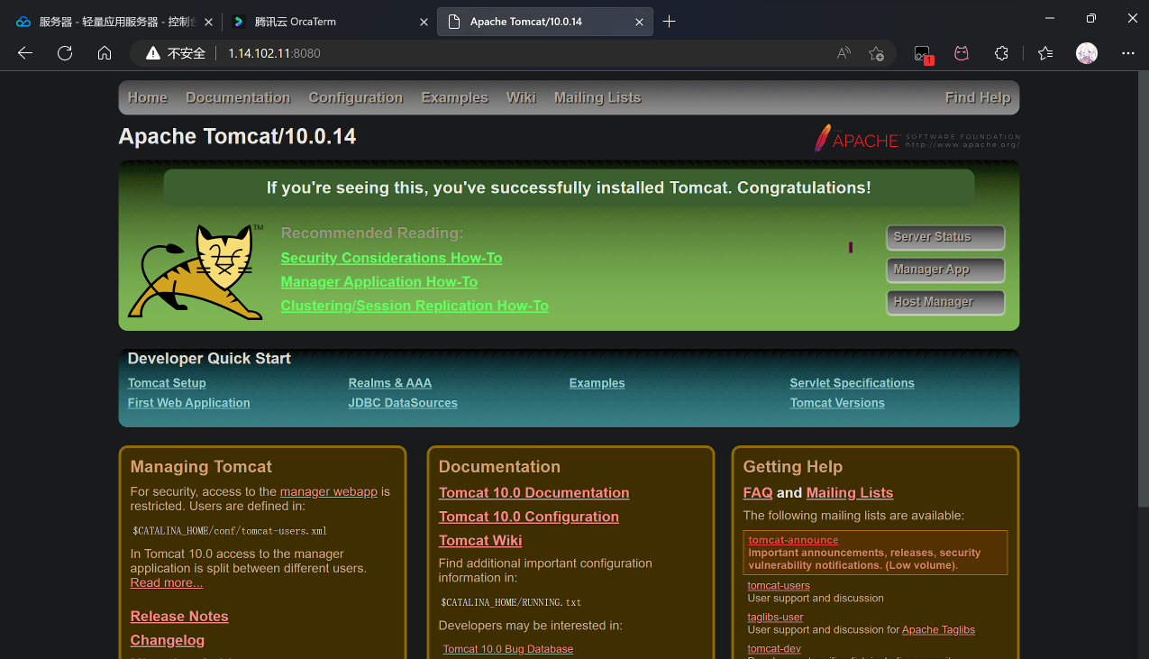Click the Host Manager button
Screen dimensions: 1149x659
click(x=944, y=302)
